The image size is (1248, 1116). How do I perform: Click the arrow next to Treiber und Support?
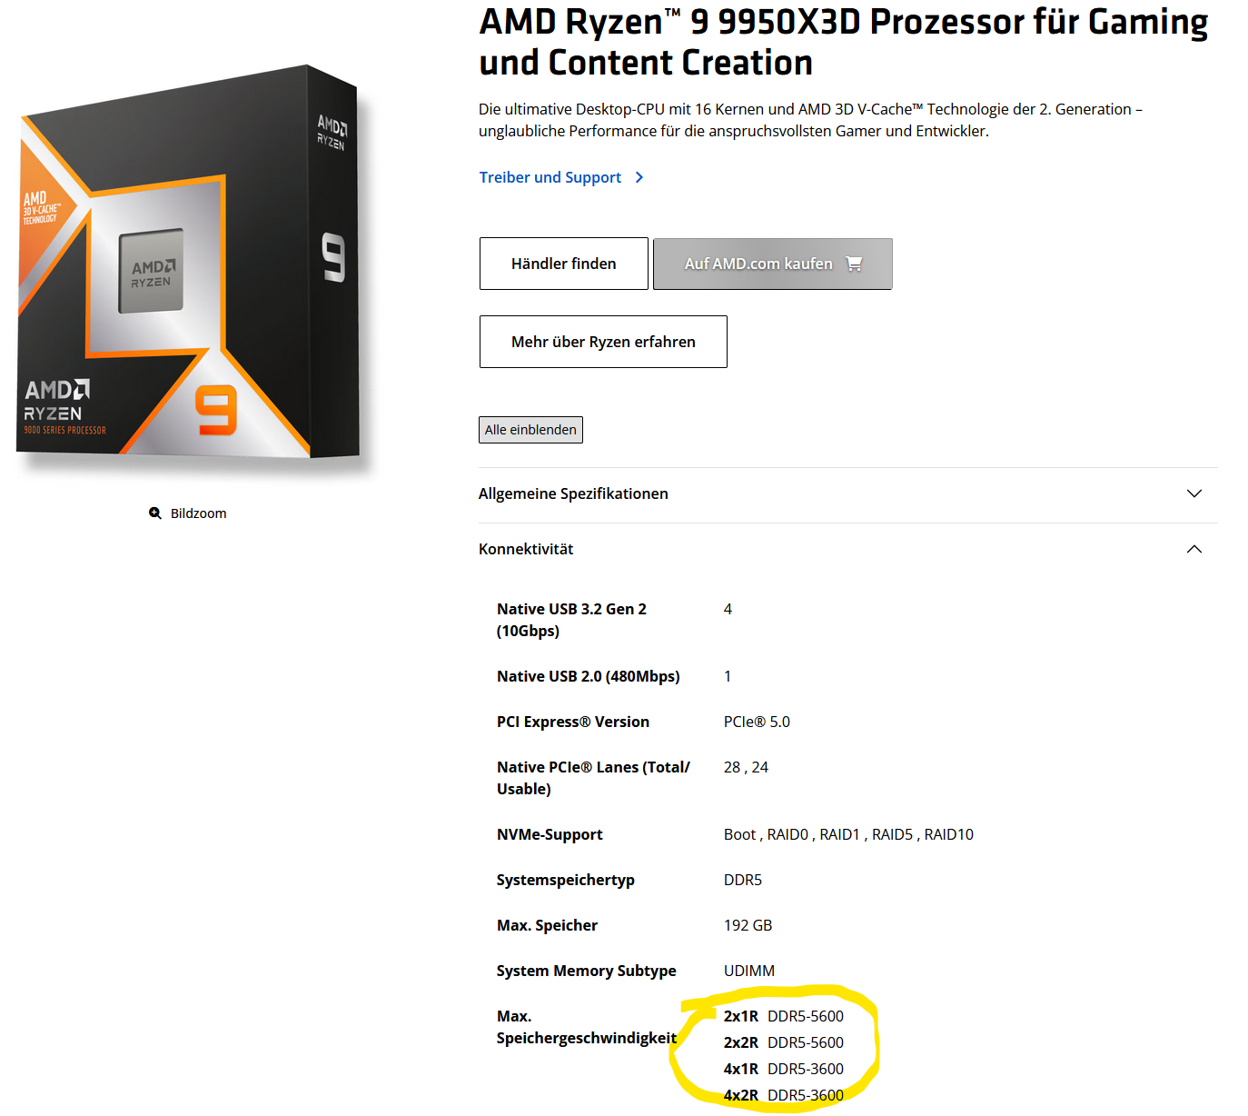(x=639, y=177)
